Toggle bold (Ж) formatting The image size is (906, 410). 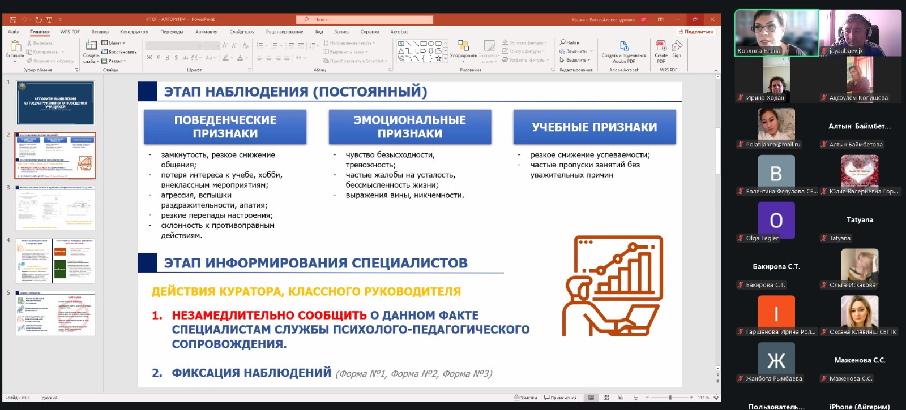(x=149, y=58)
